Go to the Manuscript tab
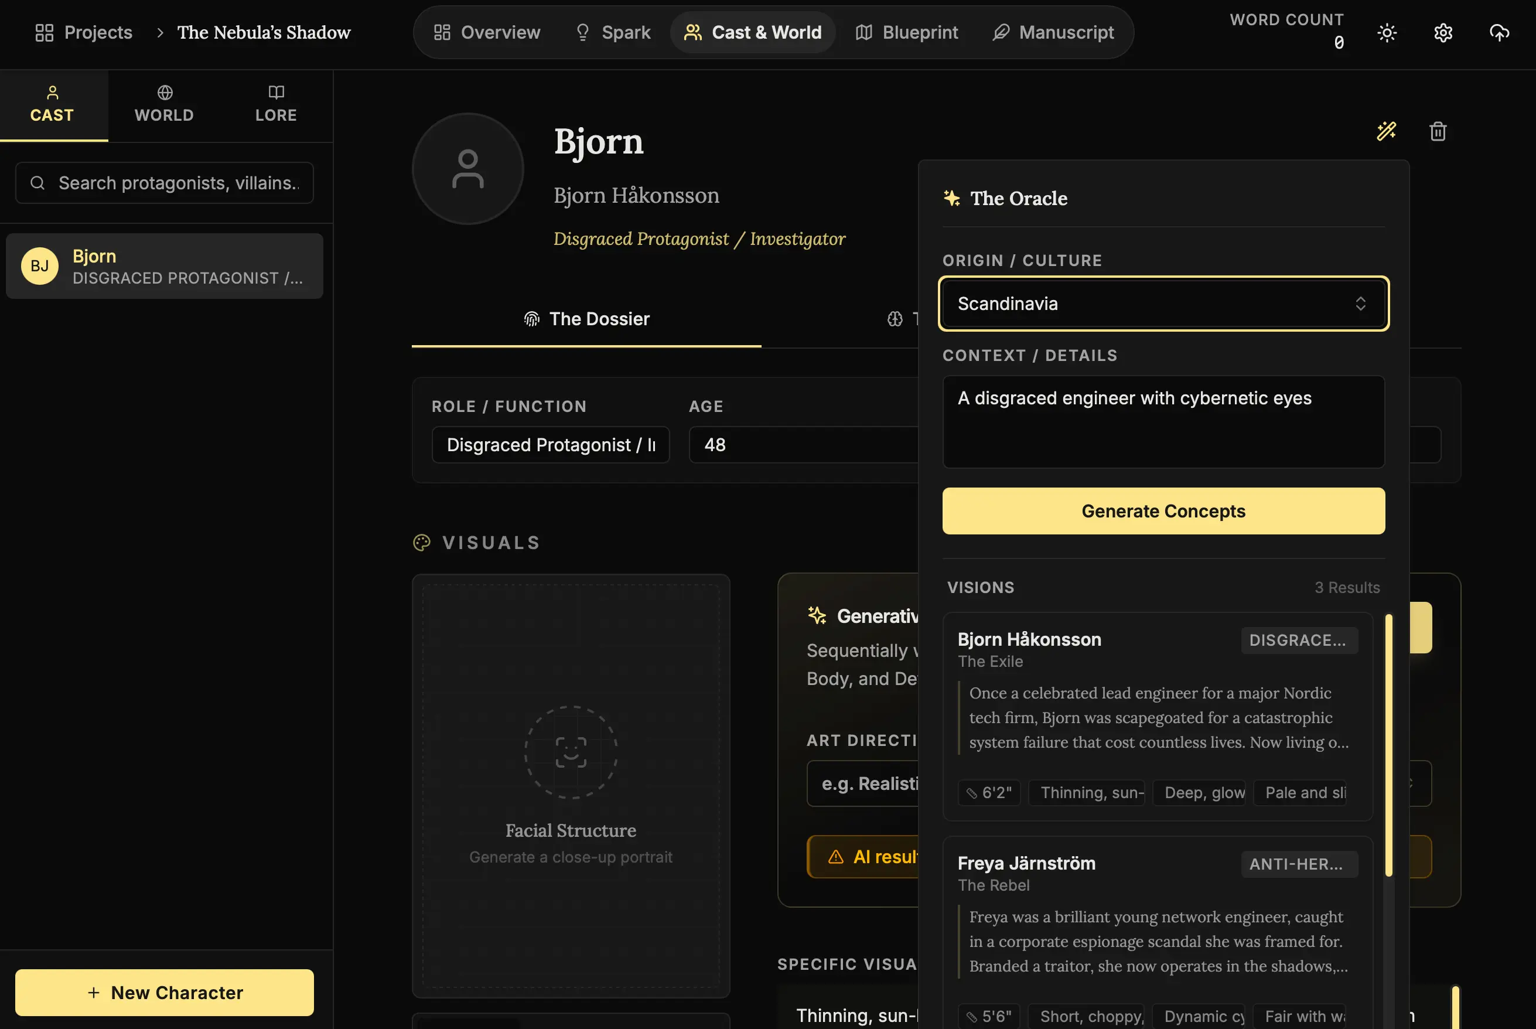 [x=1053, y=33]
